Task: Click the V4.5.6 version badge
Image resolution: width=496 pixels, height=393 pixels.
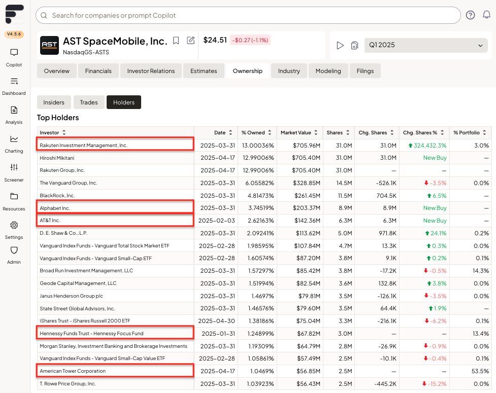Action: tap(14, 34)
